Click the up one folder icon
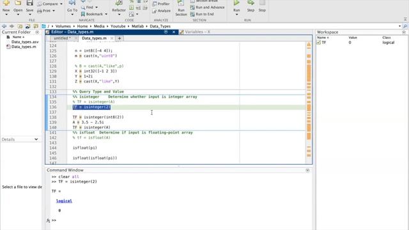This screenshot has width=409, height=230. 20,26
